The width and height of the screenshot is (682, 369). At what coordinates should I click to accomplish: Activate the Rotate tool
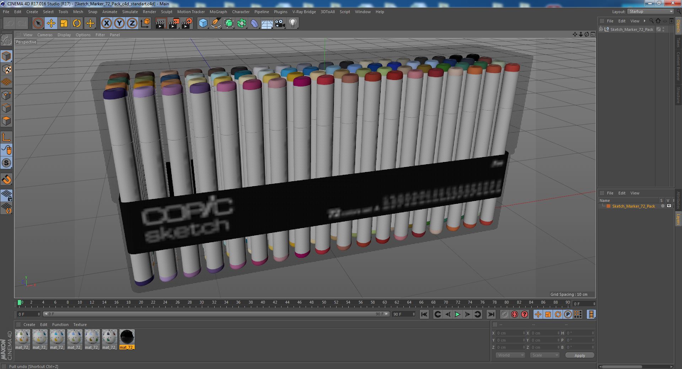point(77,23)
